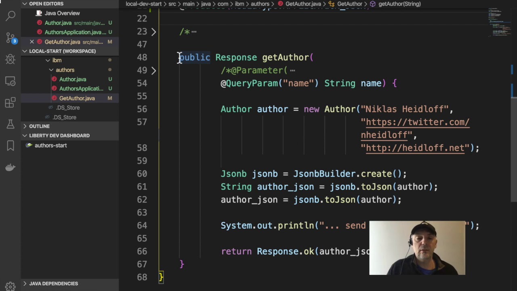Image resolution: width=517 pixels, height=291 pixels.
Task: Select the indented .DS_Store file under ibm
Action: click(68, 108)
